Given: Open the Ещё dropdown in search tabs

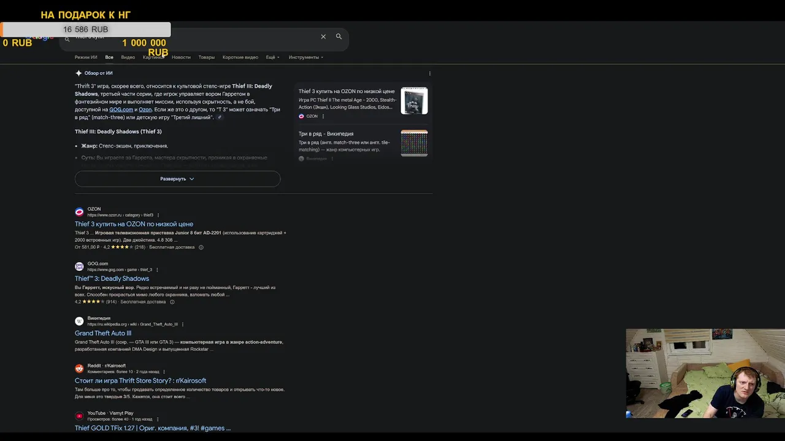Looking at the screenshot, I should pos(272,58).
